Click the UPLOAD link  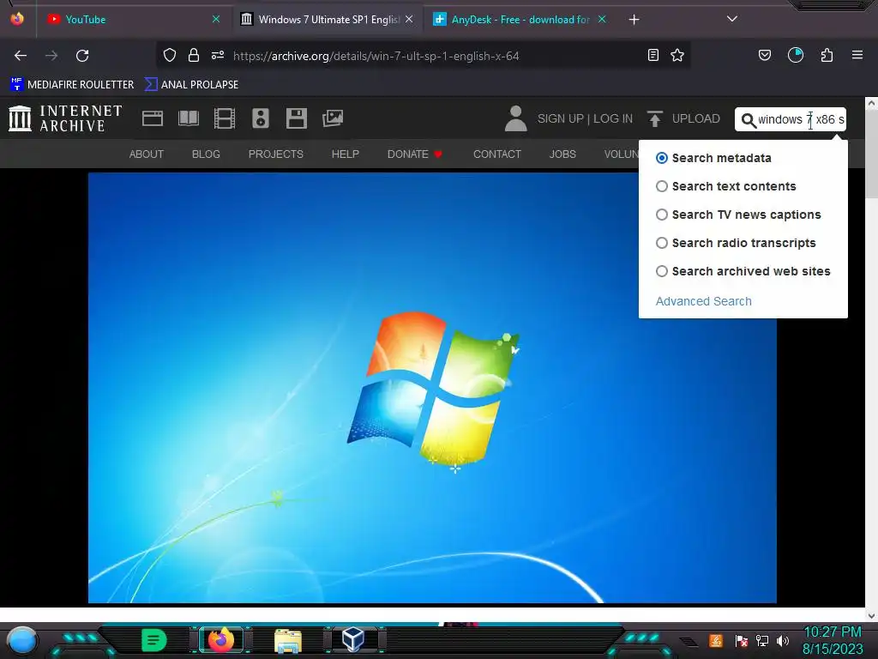coord(696,118)
